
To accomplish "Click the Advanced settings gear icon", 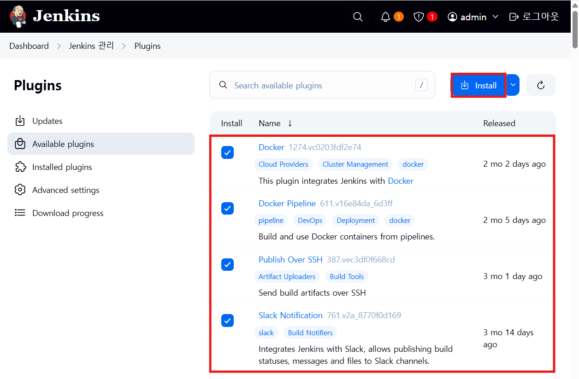I will point(20,190).
